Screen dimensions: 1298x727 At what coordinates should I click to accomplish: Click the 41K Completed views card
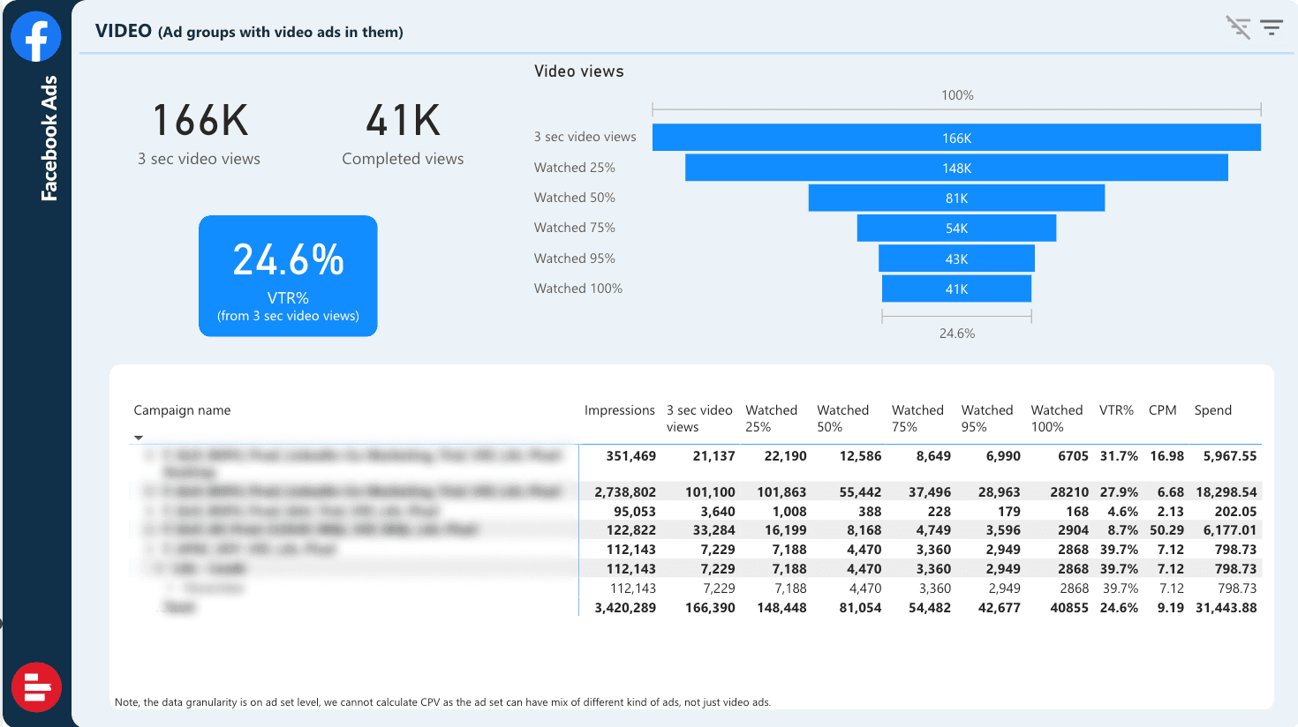click(403, 132)
